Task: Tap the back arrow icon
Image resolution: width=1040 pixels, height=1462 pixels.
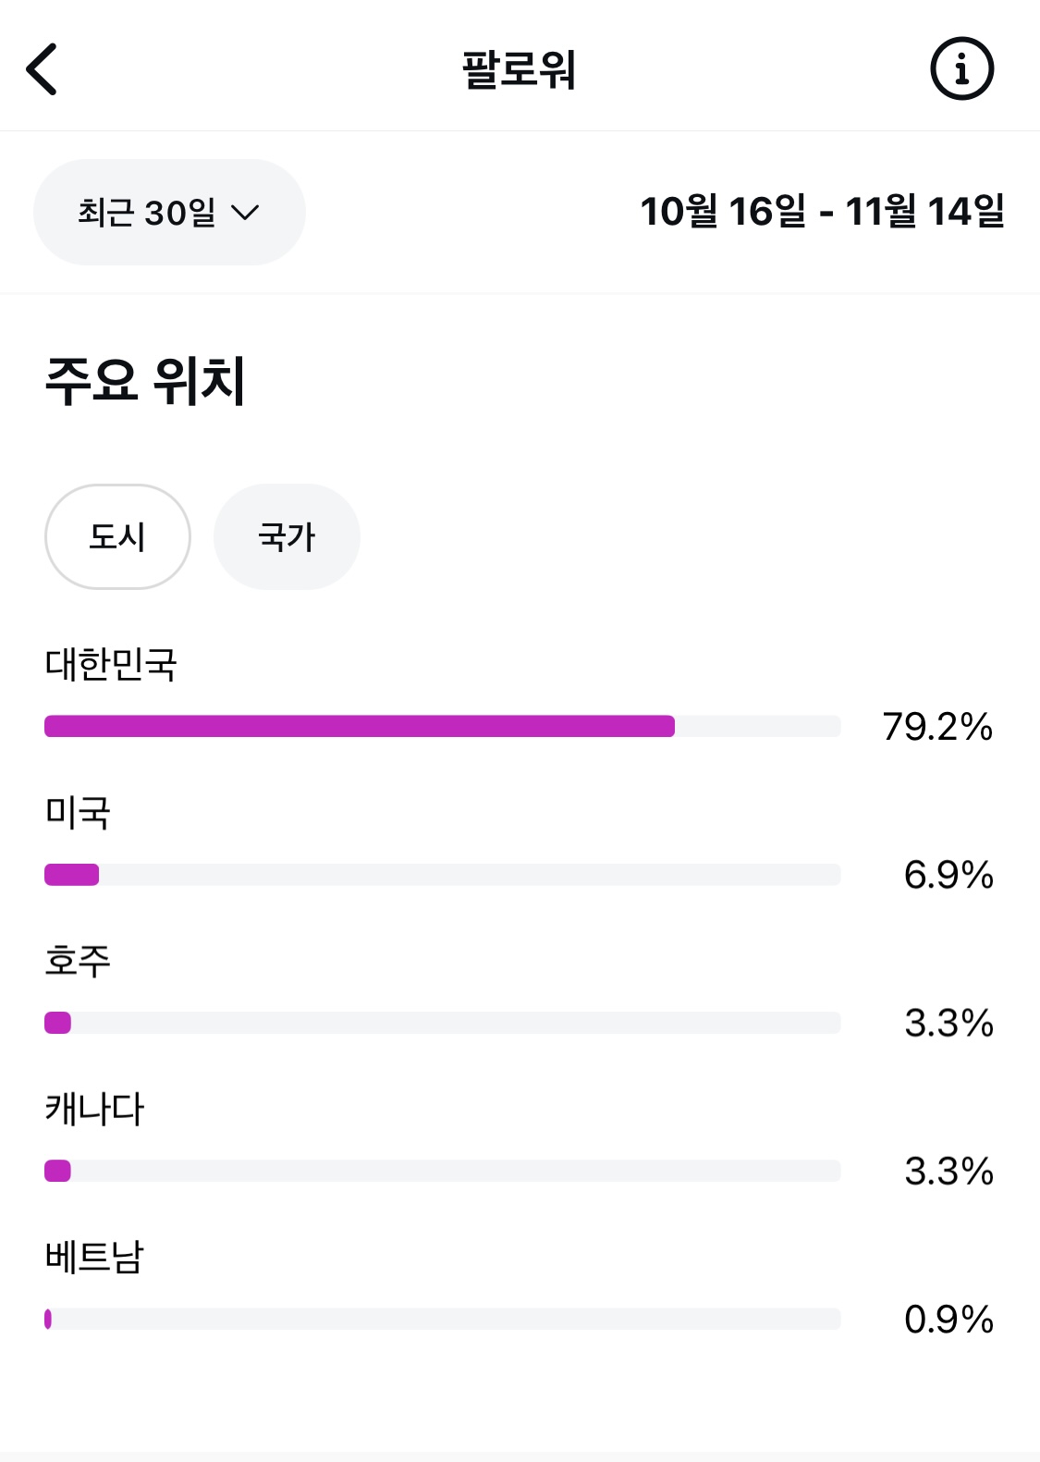Action: coord(42,69)
